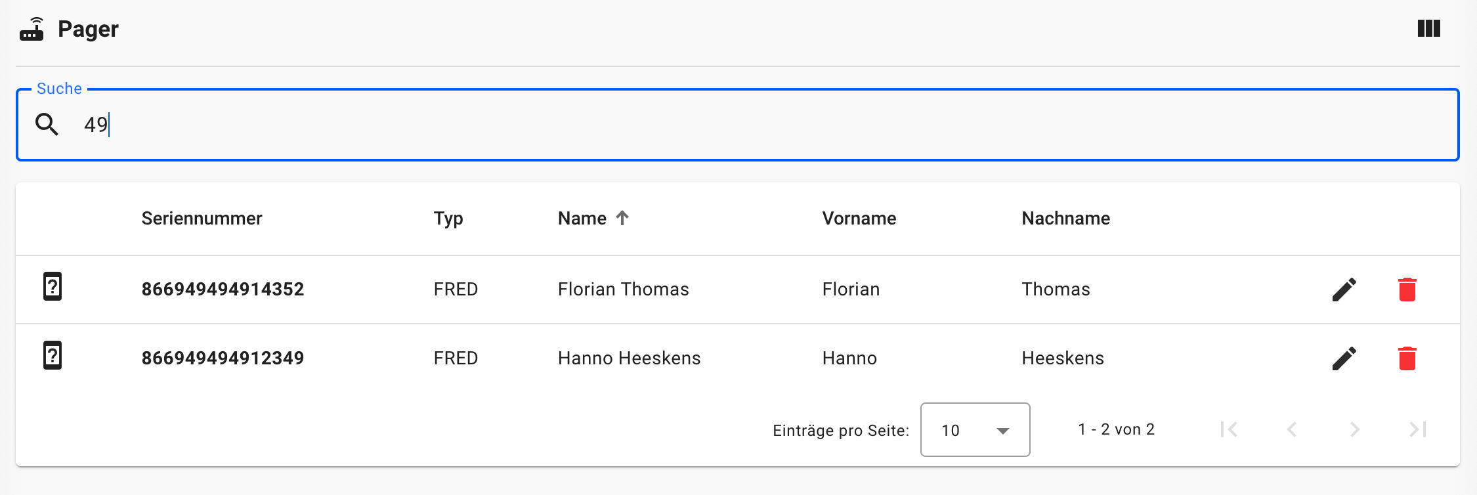This screenshot has width=1477, height=495.
Task: Sort table by Nachname column
Action: [1065, 219]
